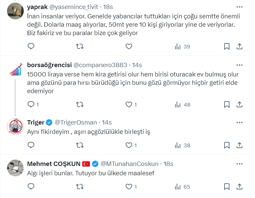The width and height of the screenshot is (255, 198).
Task: Open Triger's profile avatar
Action: tap(15, 126)
